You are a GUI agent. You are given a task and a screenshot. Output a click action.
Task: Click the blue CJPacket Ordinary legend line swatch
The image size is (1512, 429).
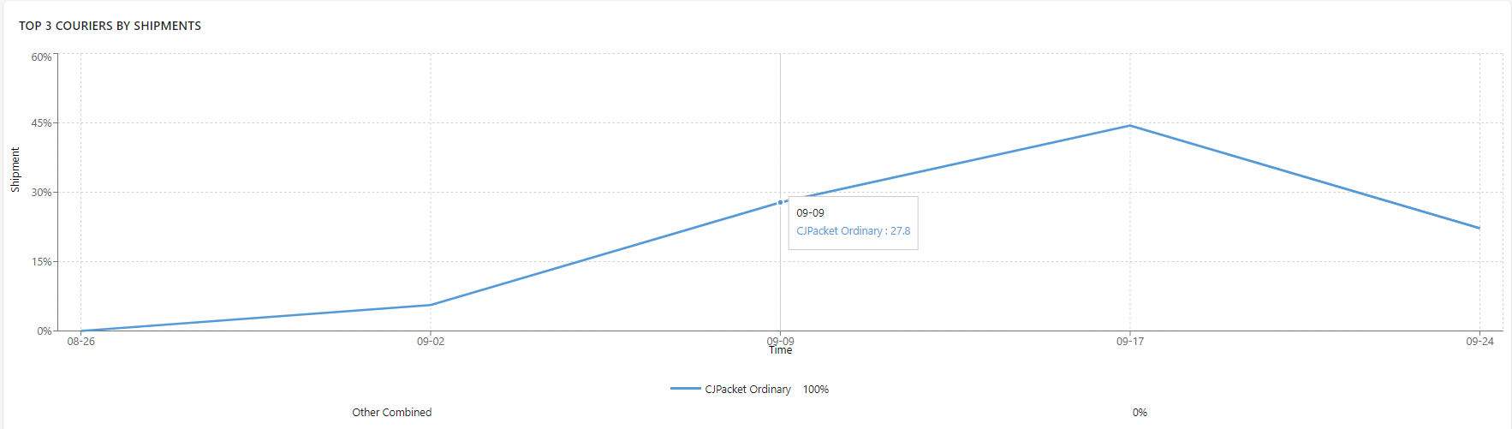686,389
